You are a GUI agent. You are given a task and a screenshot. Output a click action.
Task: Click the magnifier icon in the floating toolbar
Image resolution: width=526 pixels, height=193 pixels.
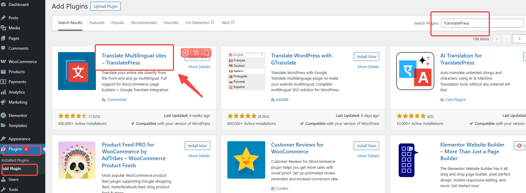pyautogui.click(x=206, y=53)
